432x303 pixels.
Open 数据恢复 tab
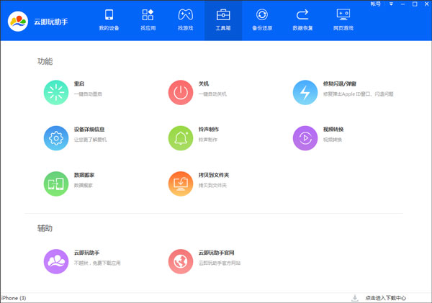click(x=302, y=20)
